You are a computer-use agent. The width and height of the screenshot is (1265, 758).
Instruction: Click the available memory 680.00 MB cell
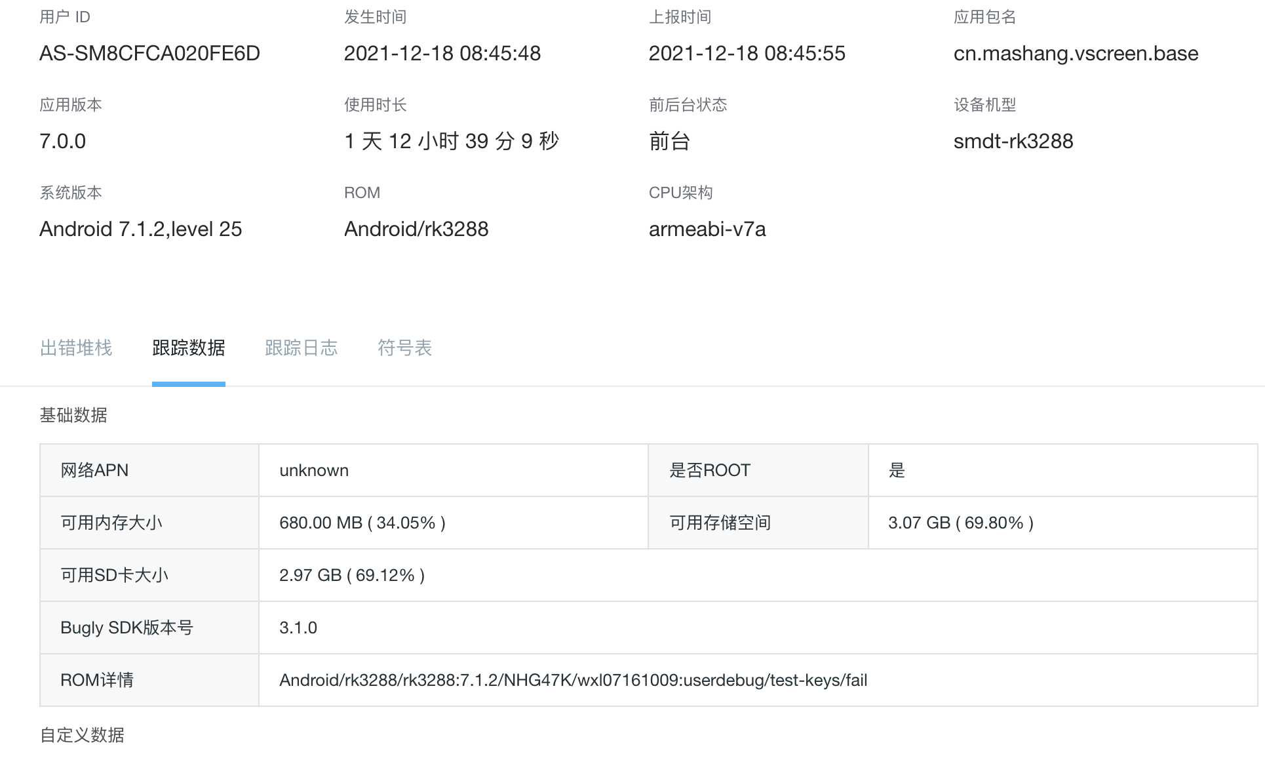point(362,523)
